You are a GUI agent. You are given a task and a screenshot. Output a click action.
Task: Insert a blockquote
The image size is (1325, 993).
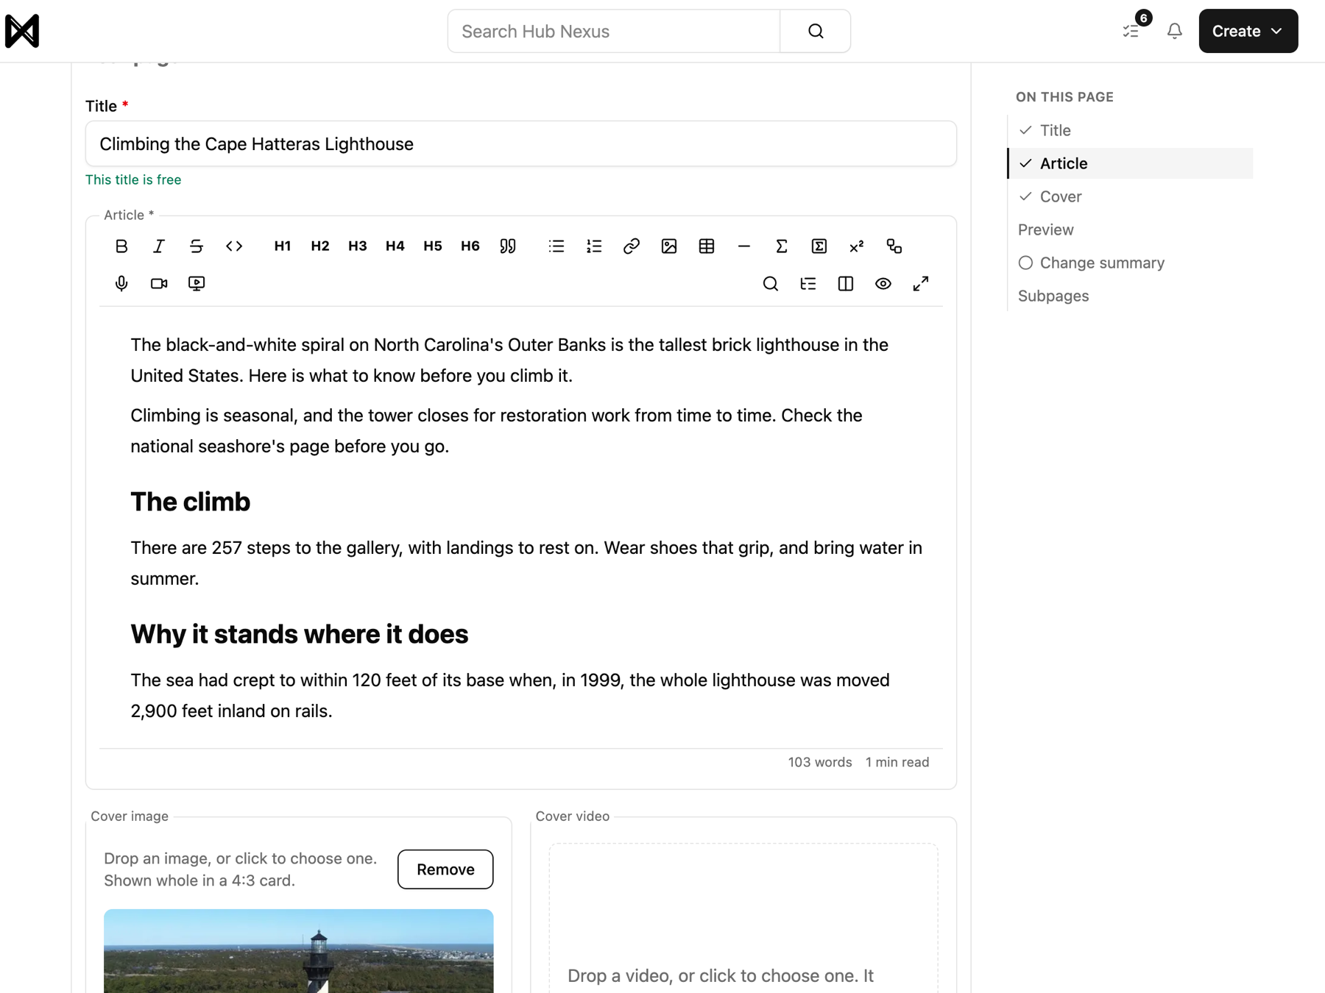point(508,246)
